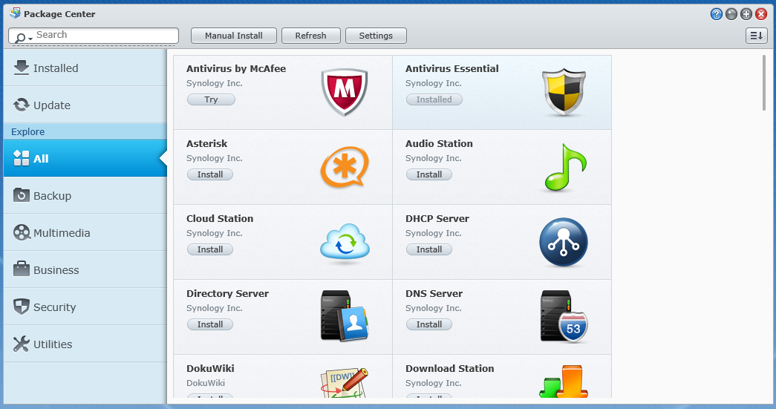Open help with the question mark icon
Viewport: 776px width, 409px height.
coord(716,14)
